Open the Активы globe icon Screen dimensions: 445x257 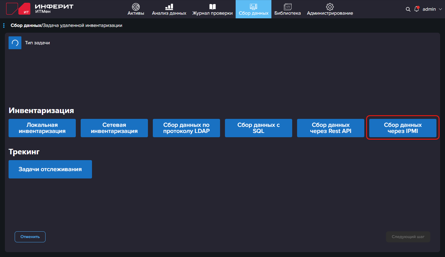[x=136, y=7]
